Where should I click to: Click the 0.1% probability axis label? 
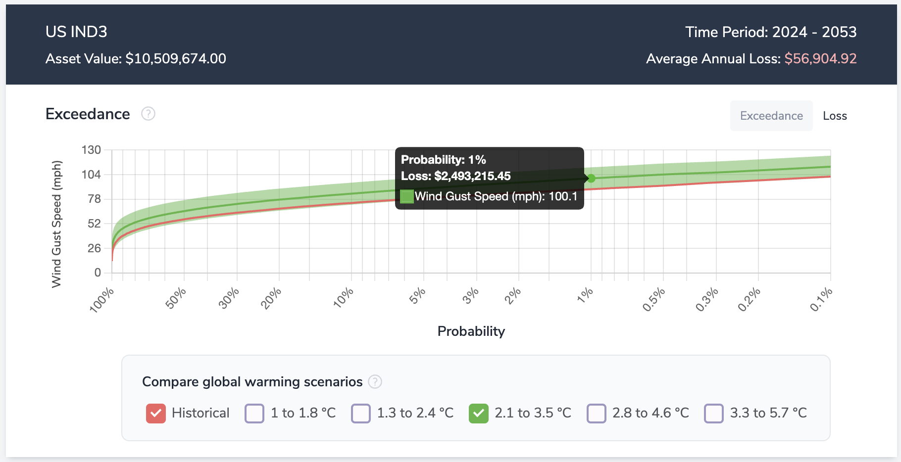coord(821,300)
